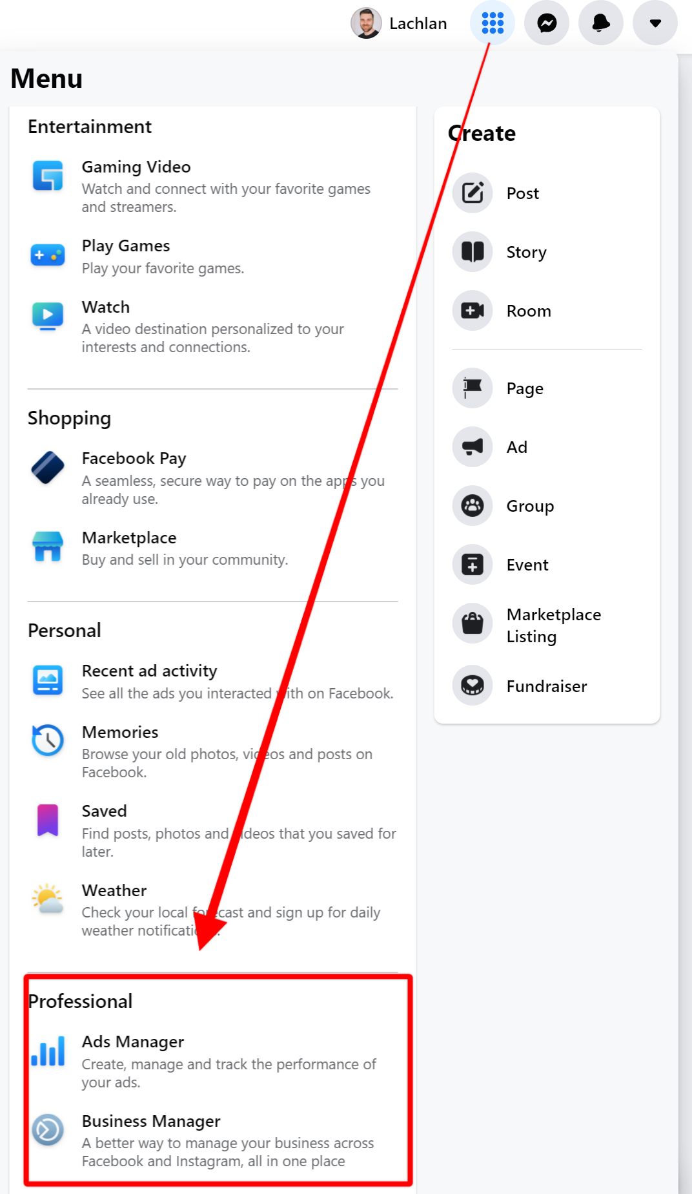The height and width of the screenshot is (1194, 692).
Task: Click the Watch video icon
Action: pos(48,316)
